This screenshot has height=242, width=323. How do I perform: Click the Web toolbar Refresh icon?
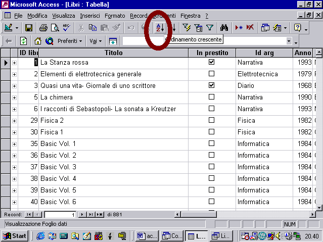(x=23, y=41)
